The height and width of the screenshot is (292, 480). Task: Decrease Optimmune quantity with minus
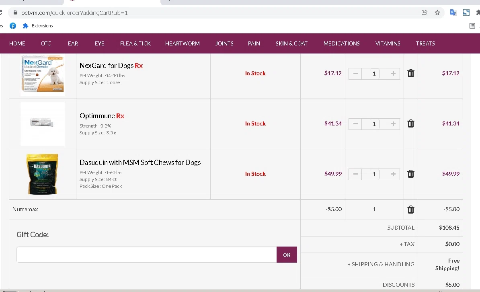355,124
